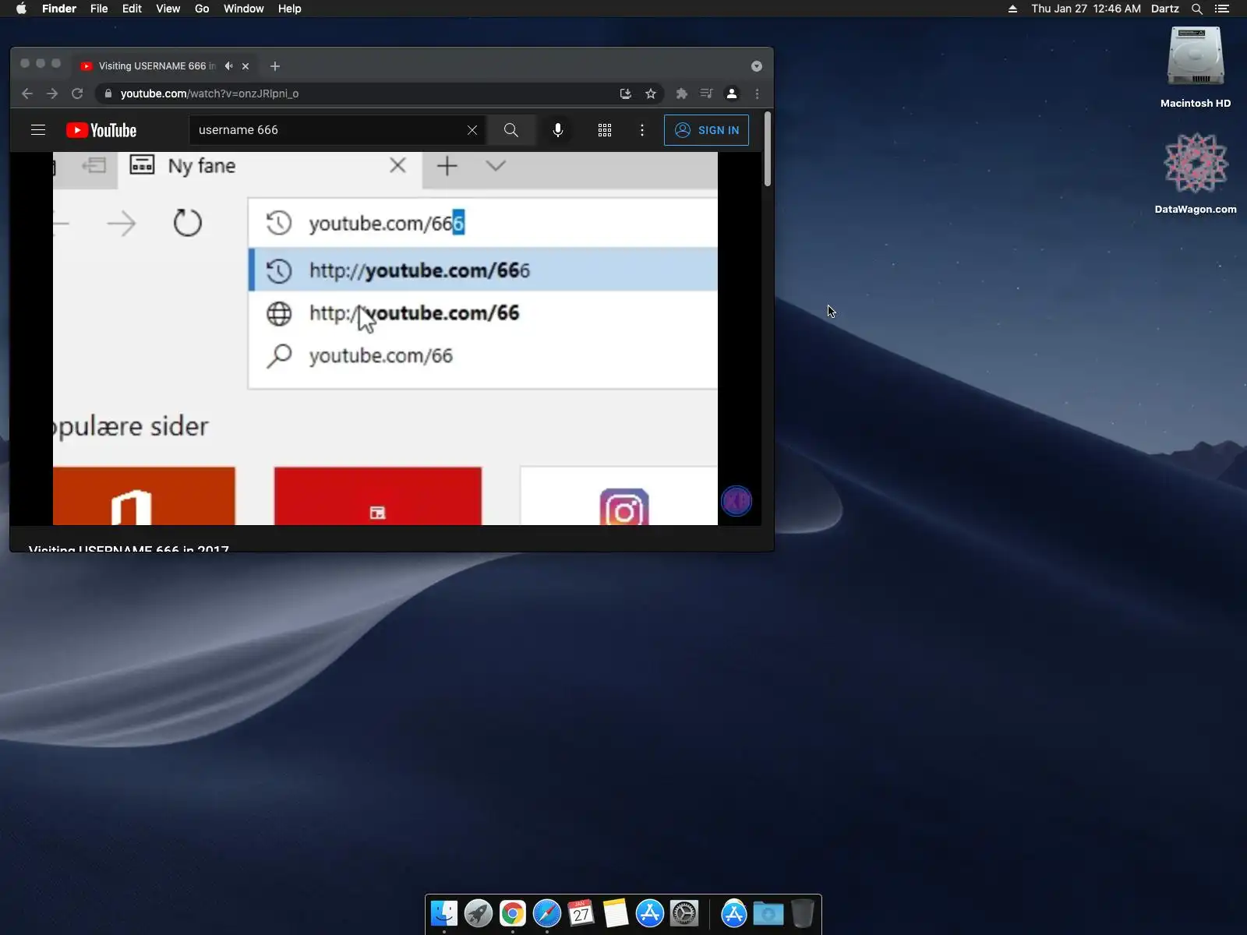Click the install app icon in address bar
Viewport: 1247px width, 935px height.
[626, 93]
